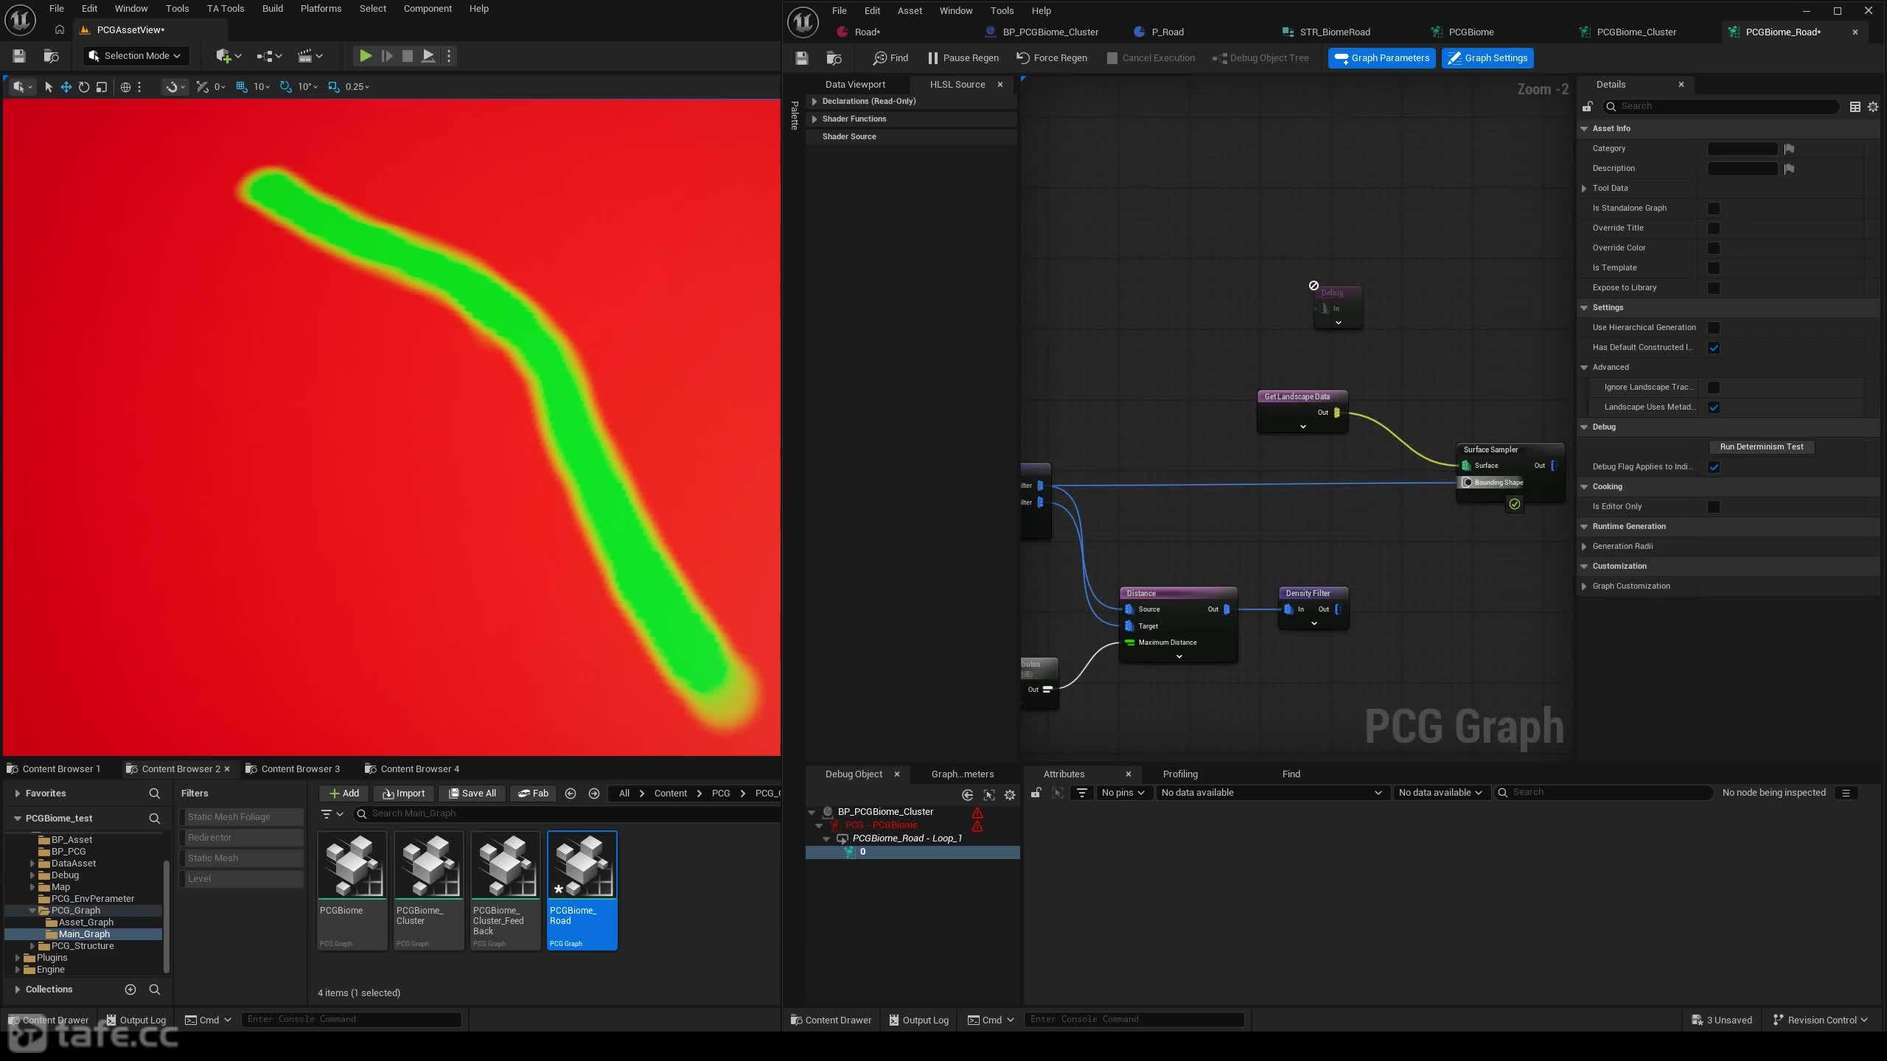Screen dimensions: 1887x1061
Task: Toggle rotation snapping icon in viewport
Action: (286, 87)
